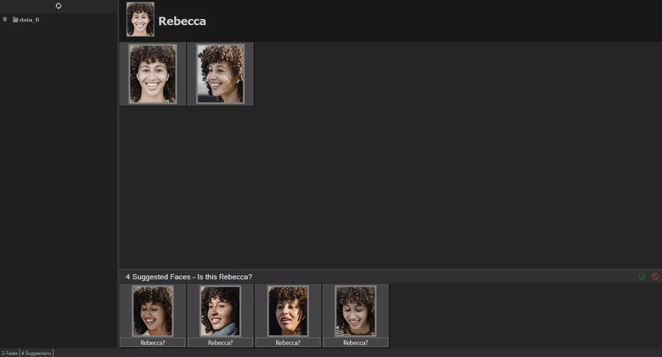The width and height of the screenshot is (662, 357).
Task: Click the 4 Suggestions status bar indicator
Action: [36, 353]
